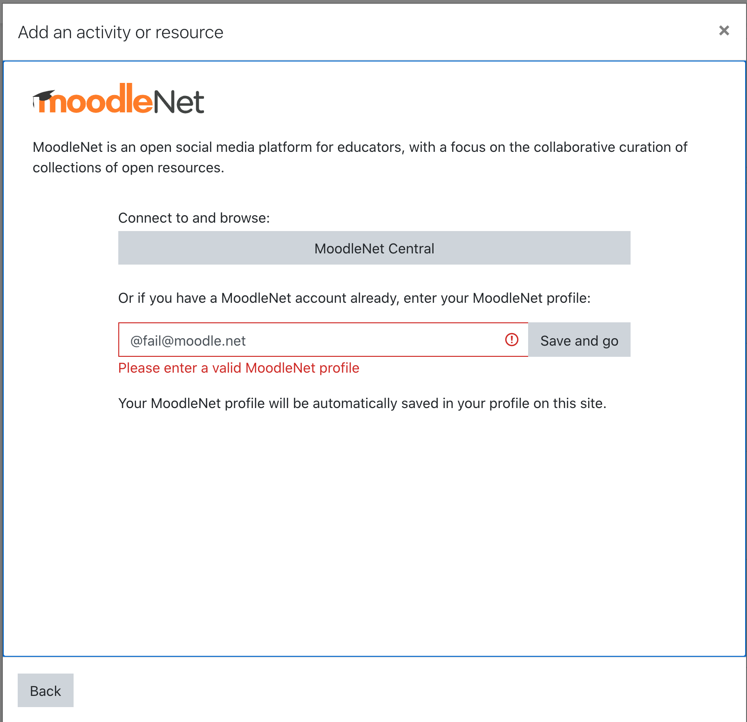Go back using the Back button
The height and width of the screenshot is (722, 747).
point(46,690)
